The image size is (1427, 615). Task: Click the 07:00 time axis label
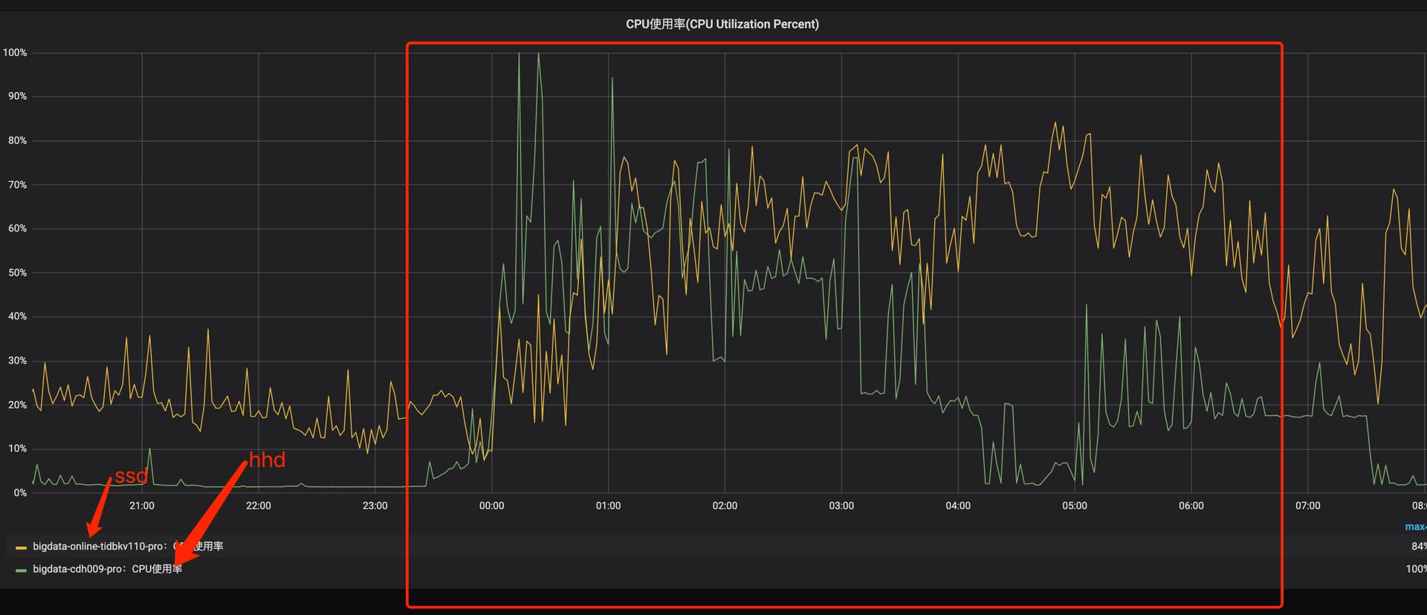point(1308,506)
